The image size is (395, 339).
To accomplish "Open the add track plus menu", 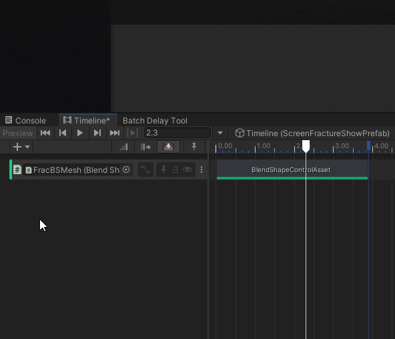I will click(21, 147).
